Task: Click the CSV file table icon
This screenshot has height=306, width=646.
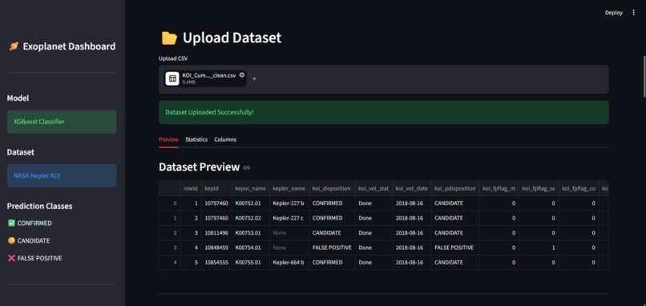Action: 172,79
